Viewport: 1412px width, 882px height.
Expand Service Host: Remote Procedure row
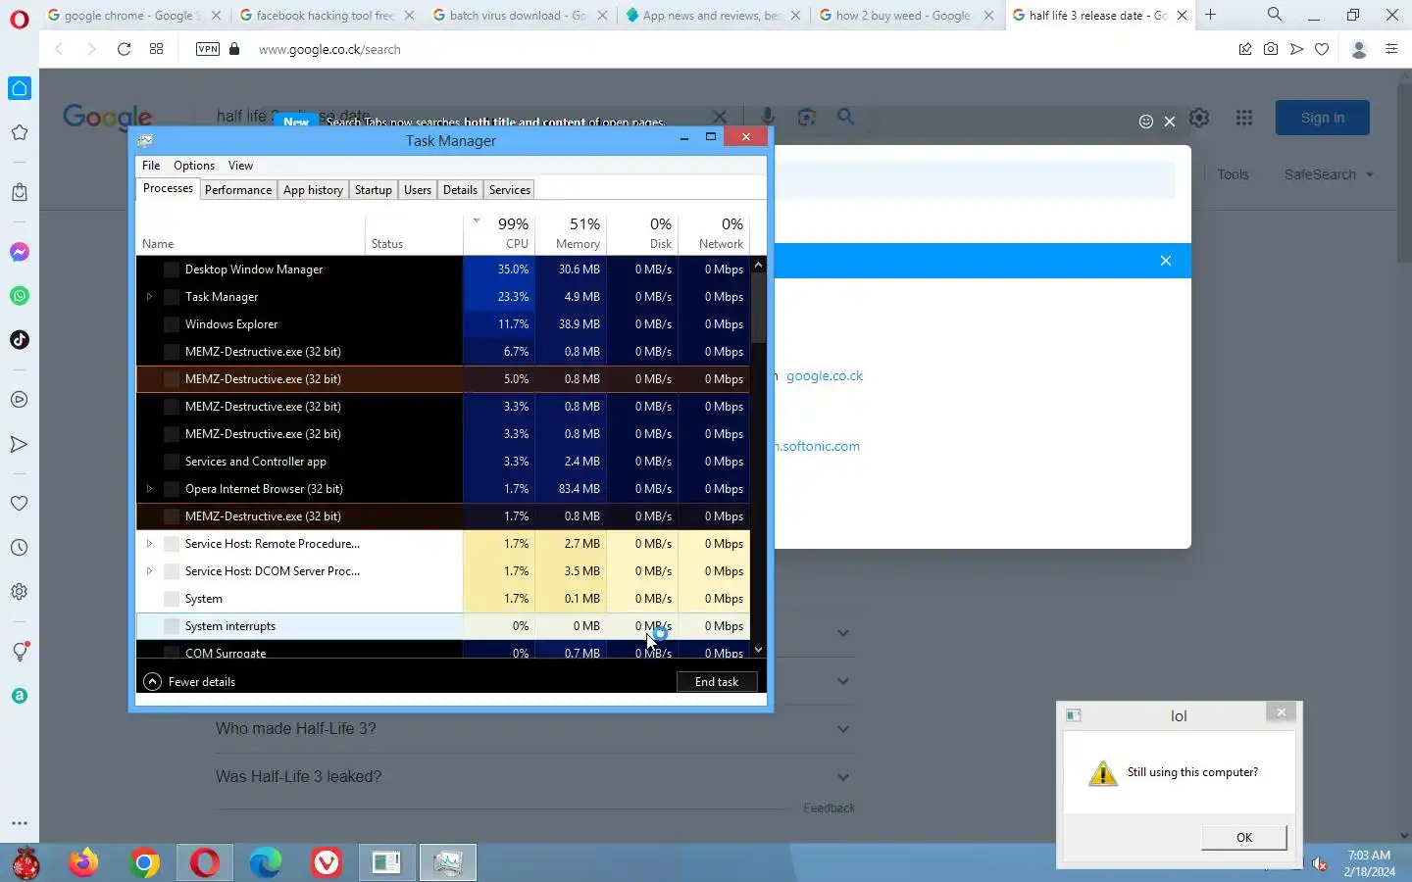[149, 544]
